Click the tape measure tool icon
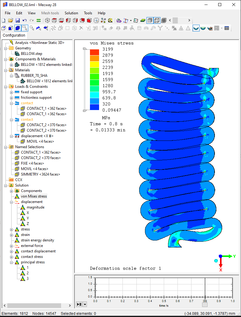 coord(110,20)
